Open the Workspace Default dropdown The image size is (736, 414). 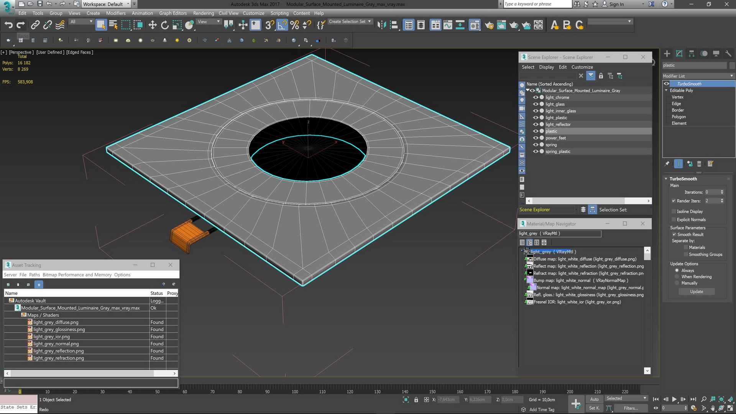(128, 4)
